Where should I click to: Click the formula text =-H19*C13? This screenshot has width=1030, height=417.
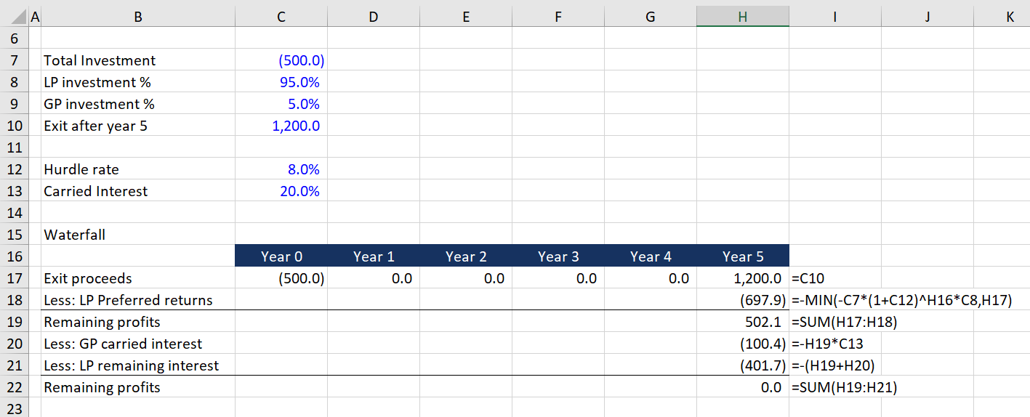pos(827,344)
